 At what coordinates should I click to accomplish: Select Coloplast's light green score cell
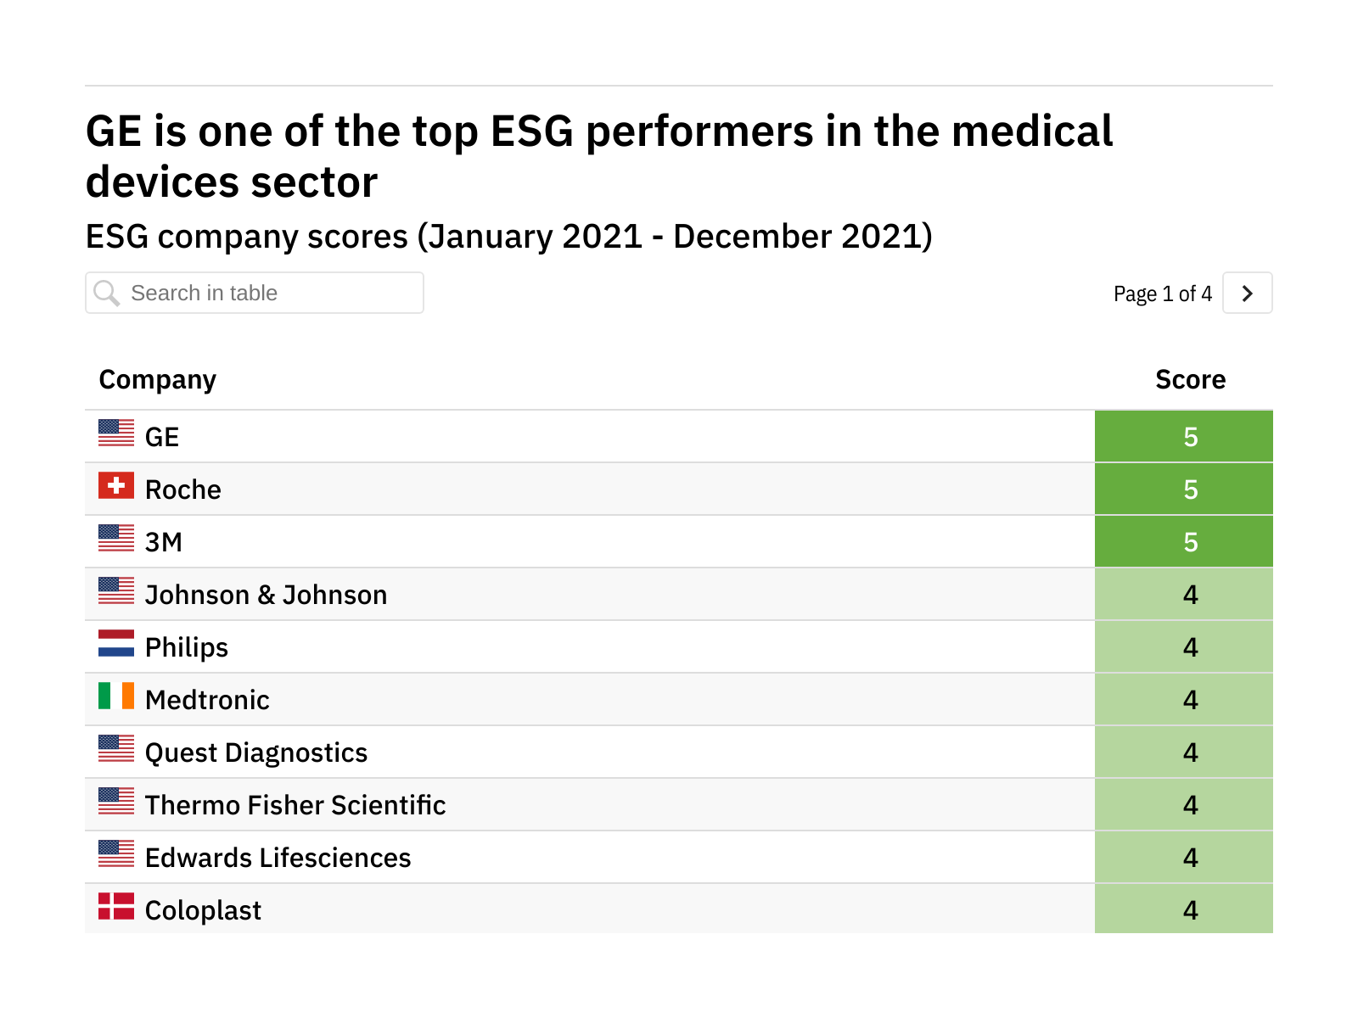(x=1183, y=909)
